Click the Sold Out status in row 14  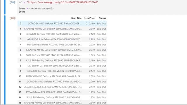pyautogui.click(x=101, y=97)
